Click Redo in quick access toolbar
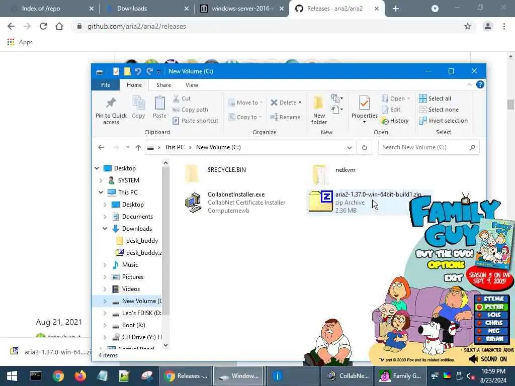Viewport: 515px width, 386px height. (149, 71)
